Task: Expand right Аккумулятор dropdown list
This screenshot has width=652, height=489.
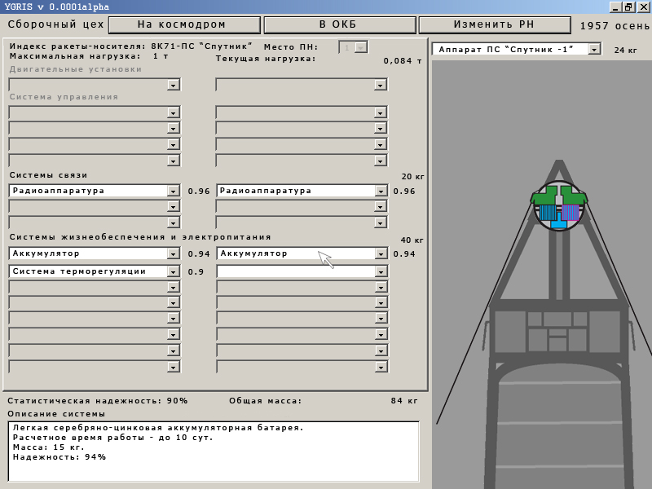Action: (380, 253)
